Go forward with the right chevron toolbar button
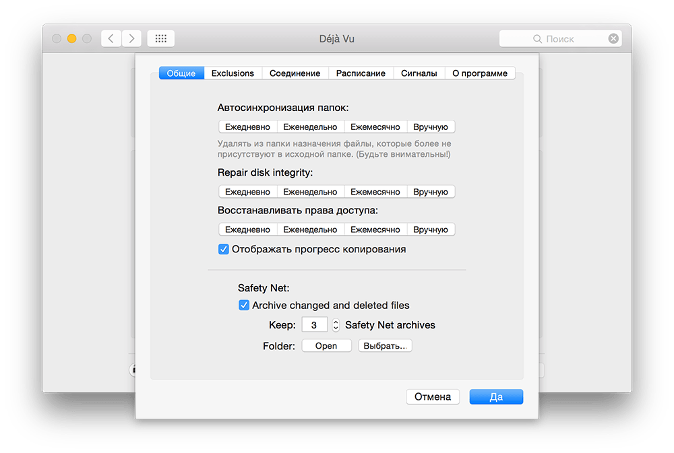The height and width of the screenshot is (453, 674). click(131, 38)
